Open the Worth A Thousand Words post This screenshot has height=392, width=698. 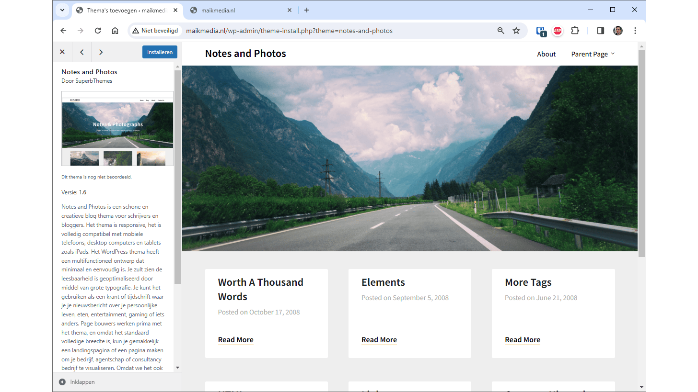click(x=261, y=289)
